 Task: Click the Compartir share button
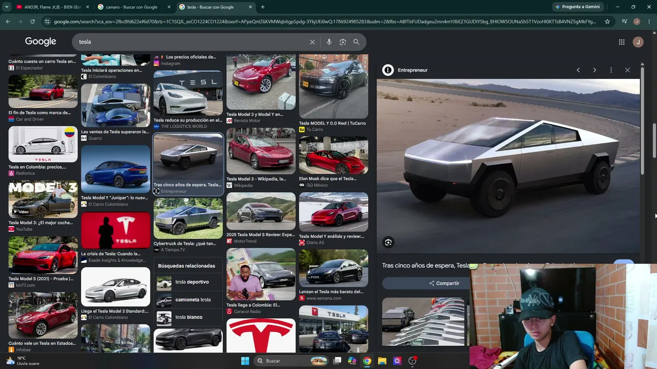pos(444,283)
